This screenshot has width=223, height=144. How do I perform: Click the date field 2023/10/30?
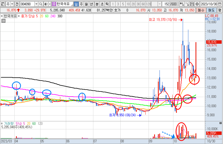[x=209, y=4]
